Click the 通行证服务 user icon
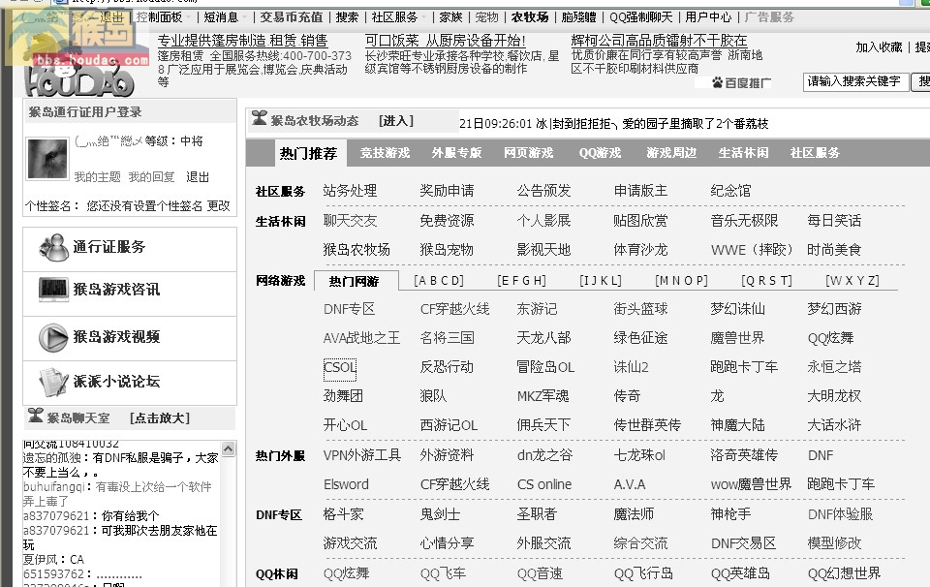Screen dimensions: 930x587 click(x=53, y=247)
